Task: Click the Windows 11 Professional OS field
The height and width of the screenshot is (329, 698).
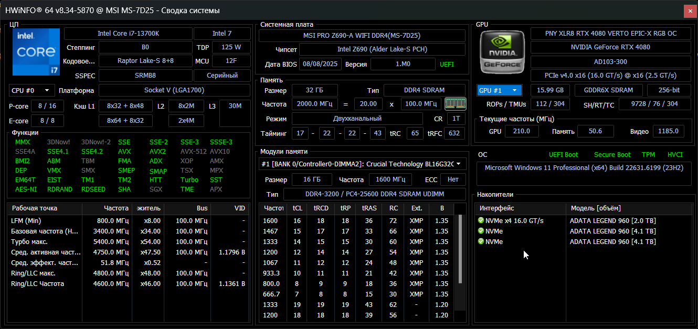Action: 584,174
